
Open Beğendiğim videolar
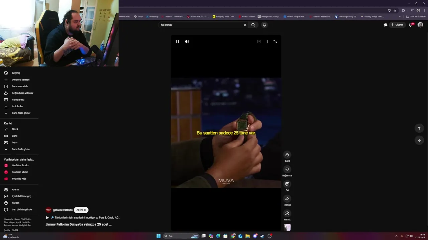[19, 93]
